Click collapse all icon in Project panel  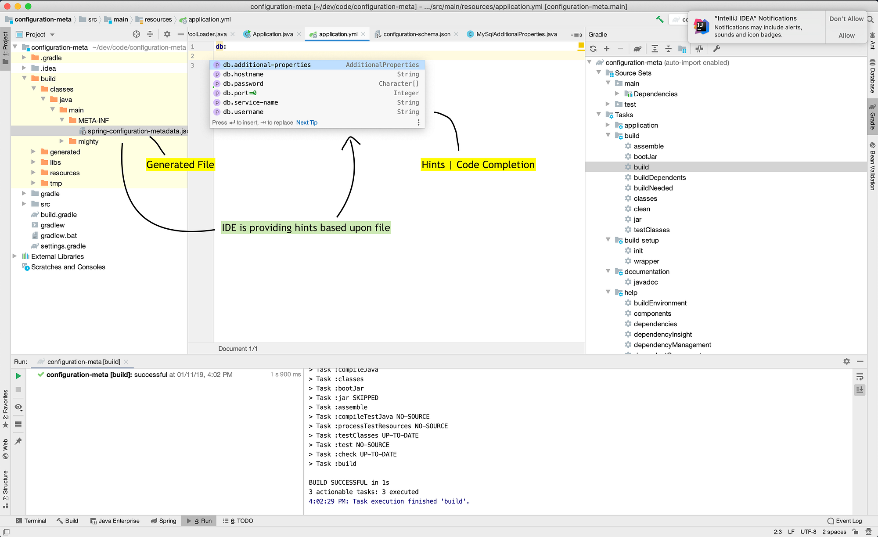pos(150,34)
